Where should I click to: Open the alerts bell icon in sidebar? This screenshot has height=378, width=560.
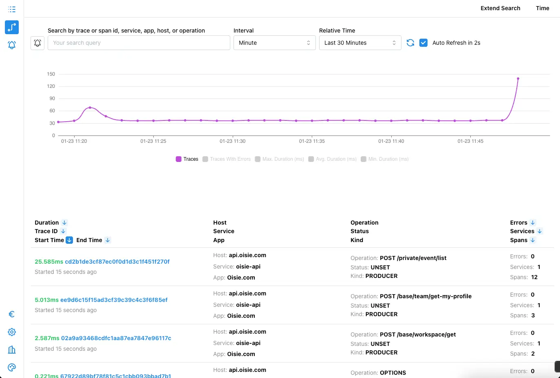pos(11,45)
